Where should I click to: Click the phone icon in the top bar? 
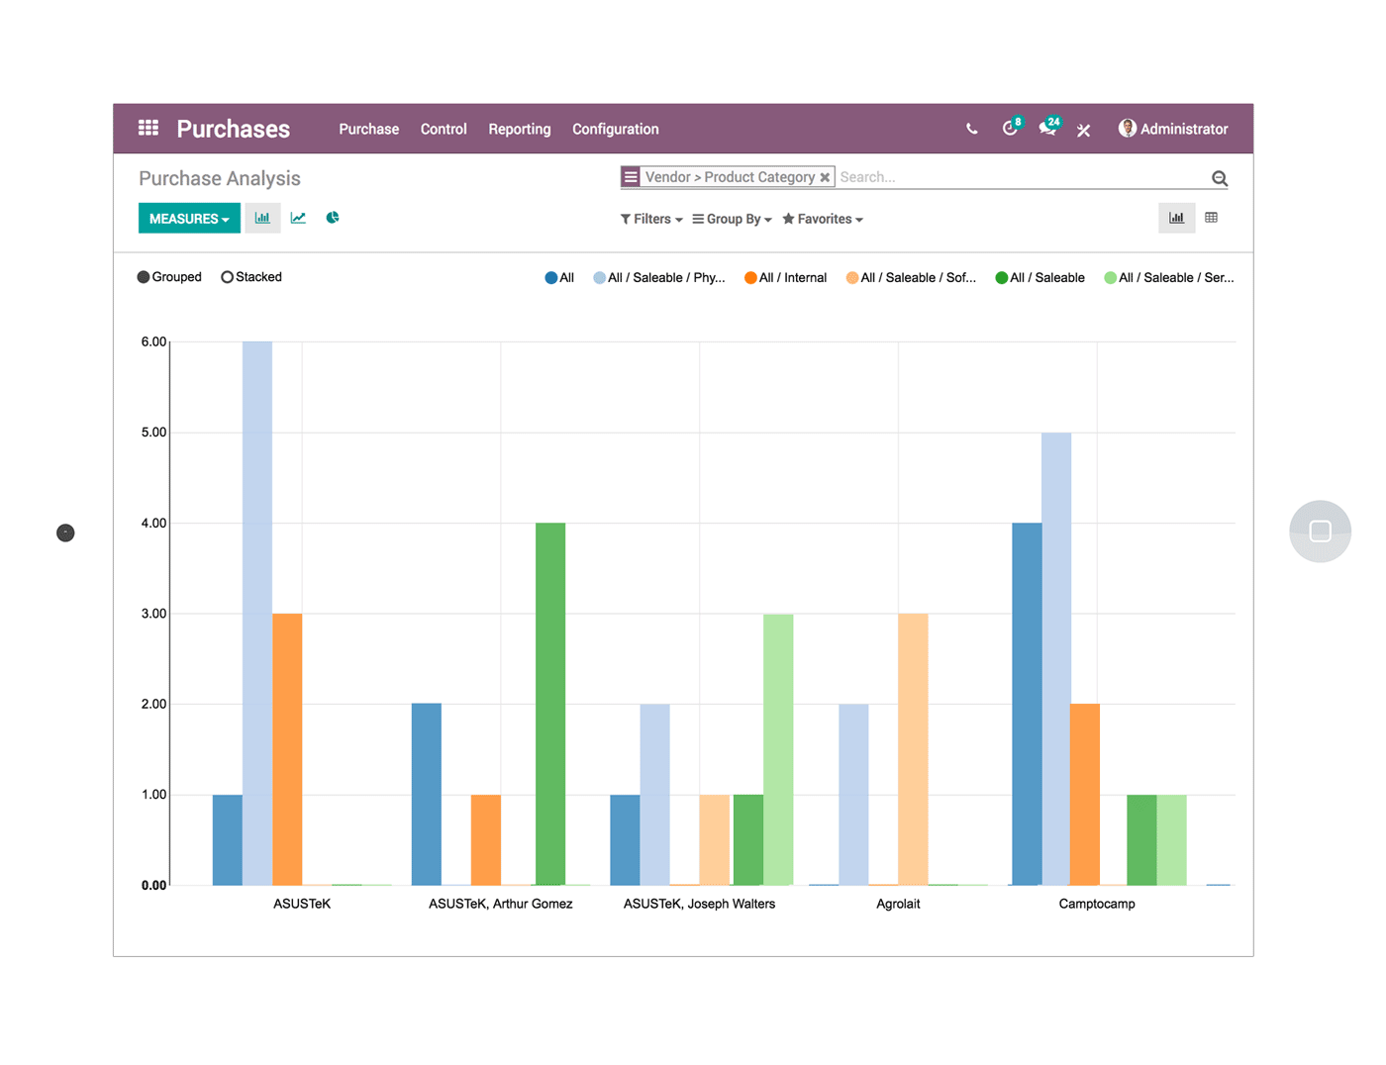970,129
